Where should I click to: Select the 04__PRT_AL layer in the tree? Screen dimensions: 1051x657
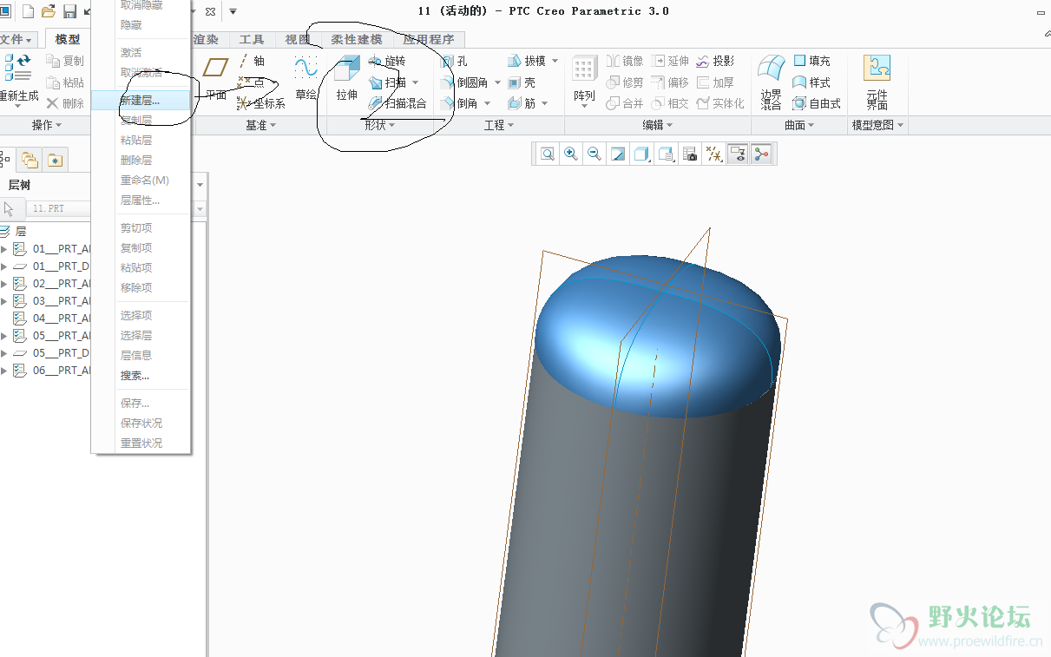click(52, 319)
